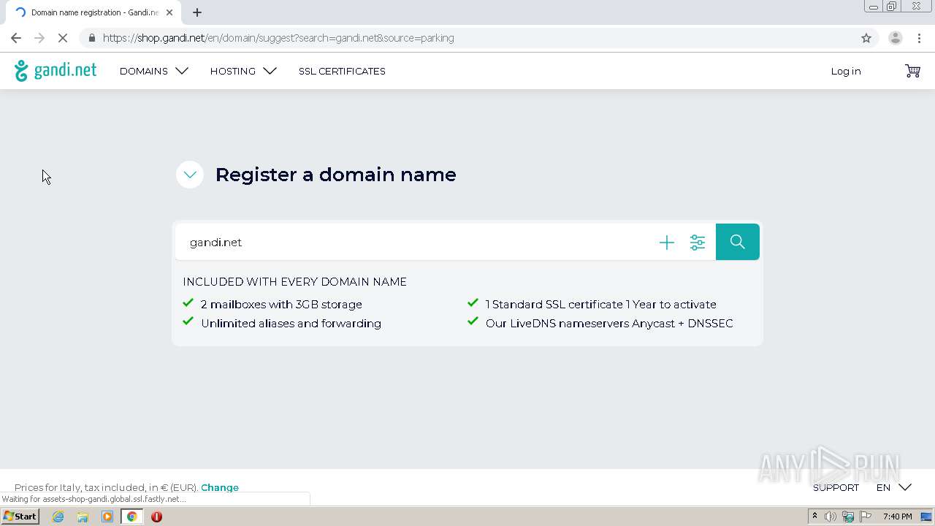Open the volume control tray icon

point(831,517)
